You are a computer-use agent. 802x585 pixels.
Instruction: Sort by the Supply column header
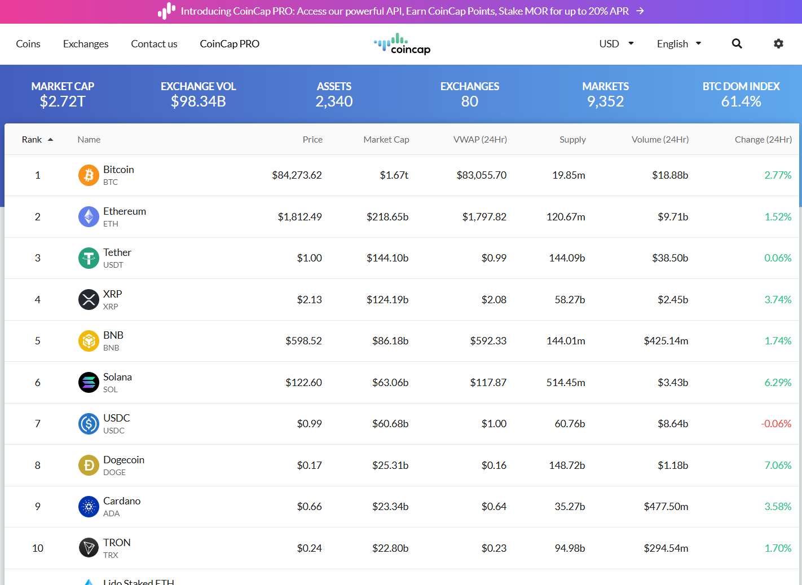(x=572, y=140)
